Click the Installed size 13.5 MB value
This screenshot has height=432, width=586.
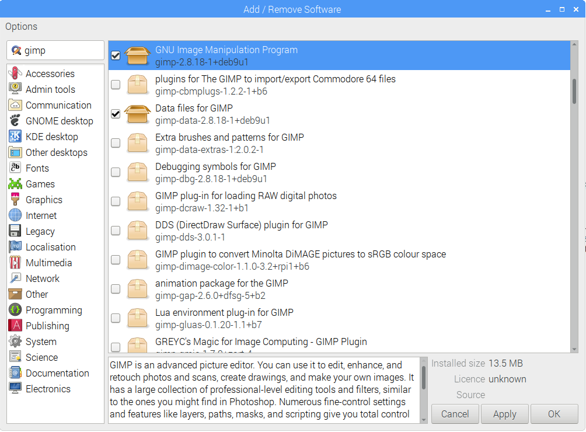click(x=505, y=363)
